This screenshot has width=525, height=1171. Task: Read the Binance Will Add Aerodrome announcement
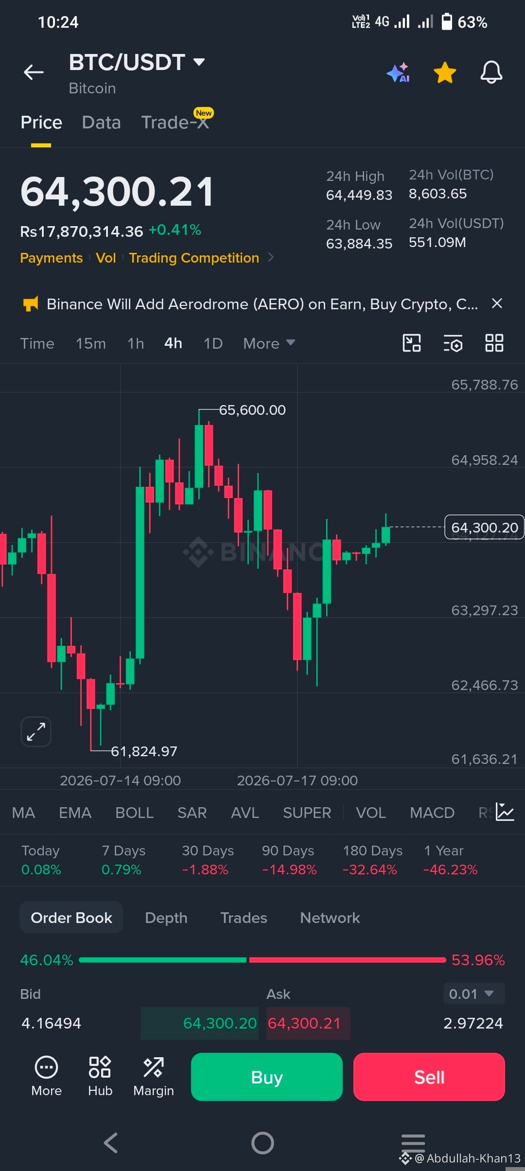pyautogui.click(x=262, y=304)
